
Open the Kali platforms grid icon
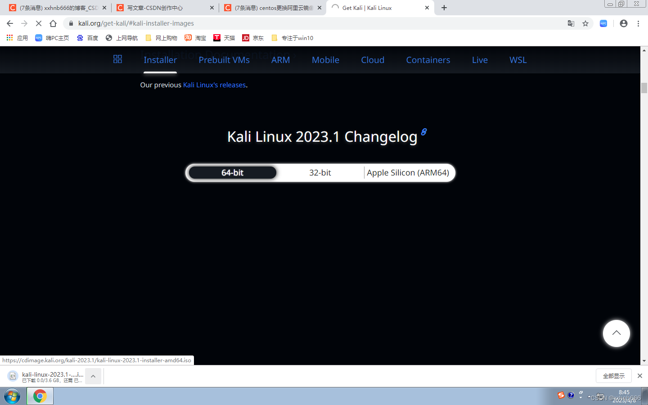point(117,59)
